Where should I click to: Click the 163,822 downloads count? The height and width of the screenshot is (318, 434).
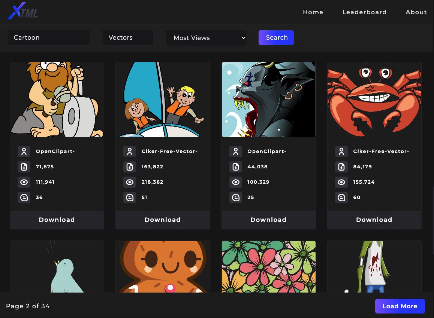point(152,166)
